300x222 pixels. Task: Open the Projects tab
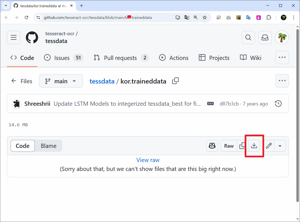pos(214,58)
